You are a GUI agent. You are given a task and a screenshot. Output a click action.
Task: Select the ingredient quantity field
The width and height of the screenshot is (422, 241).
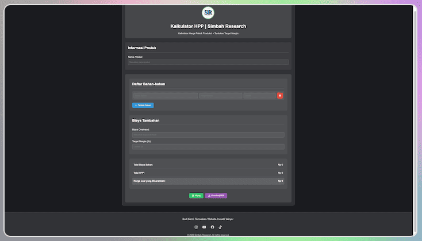259,96
